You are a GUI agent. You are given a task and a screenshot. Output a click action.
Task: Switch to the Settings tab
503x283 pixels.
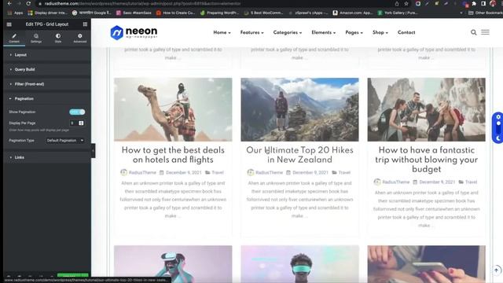[x=36, y=38]
